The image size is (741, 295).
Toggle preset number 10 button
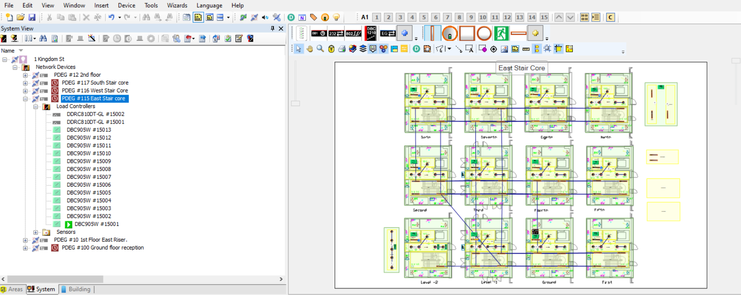[x=483, y=17]
